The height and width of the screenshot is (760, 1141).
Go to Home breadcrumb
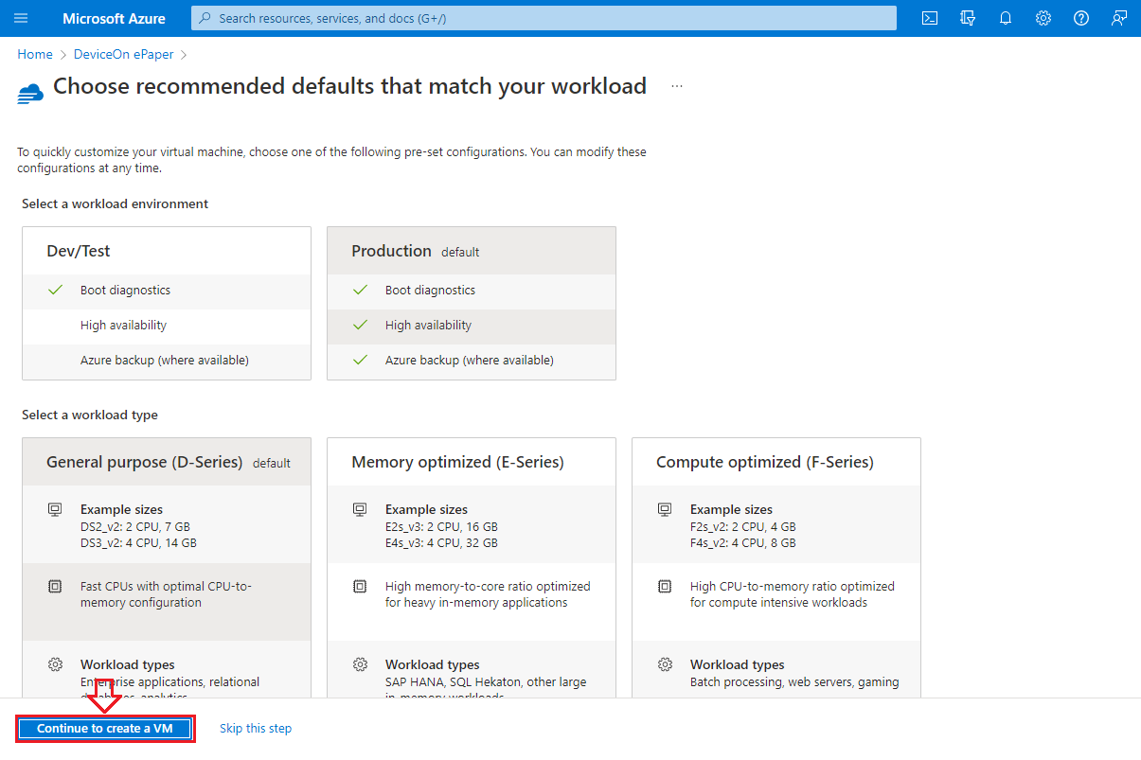pyautogui.click(x=35, y=54)
